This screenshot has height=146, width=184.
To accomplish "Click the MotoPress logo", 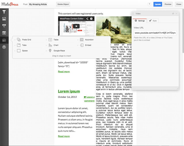I will tap(10, 4).
